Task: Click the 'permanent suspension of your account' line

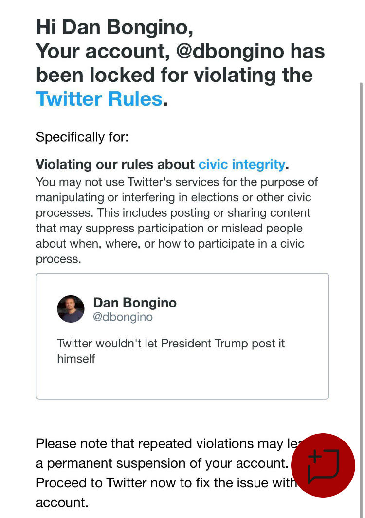Action: pos(162,463)
